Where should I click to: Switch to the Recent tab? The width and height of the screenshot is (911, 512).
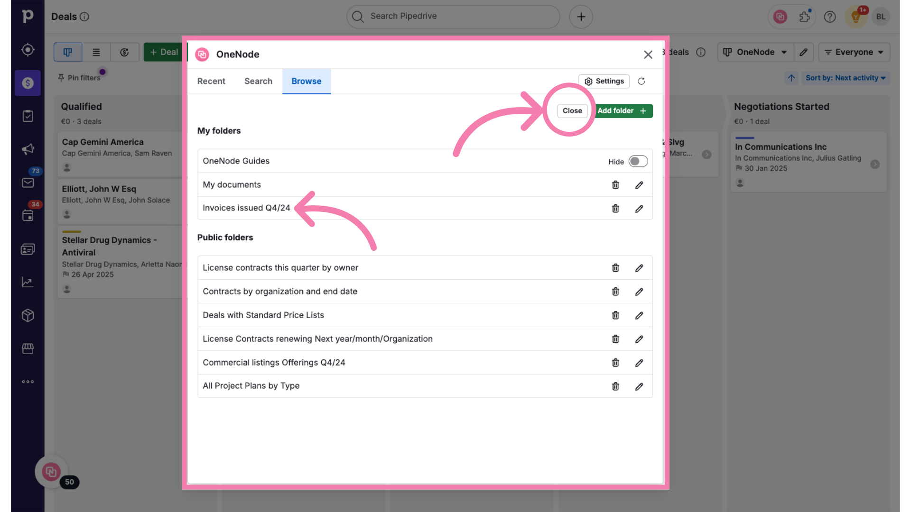pyautogui.click(x=211, y=81)
